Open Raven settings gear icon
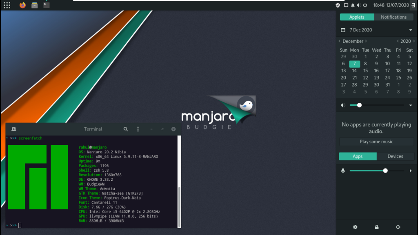The image size is (418, 235). pos(355,227)
